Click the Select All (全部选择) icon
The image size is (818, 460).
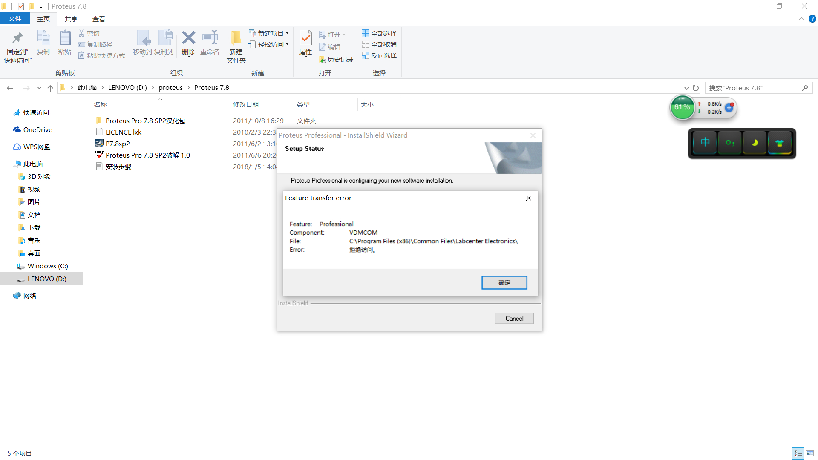[366, 33]
